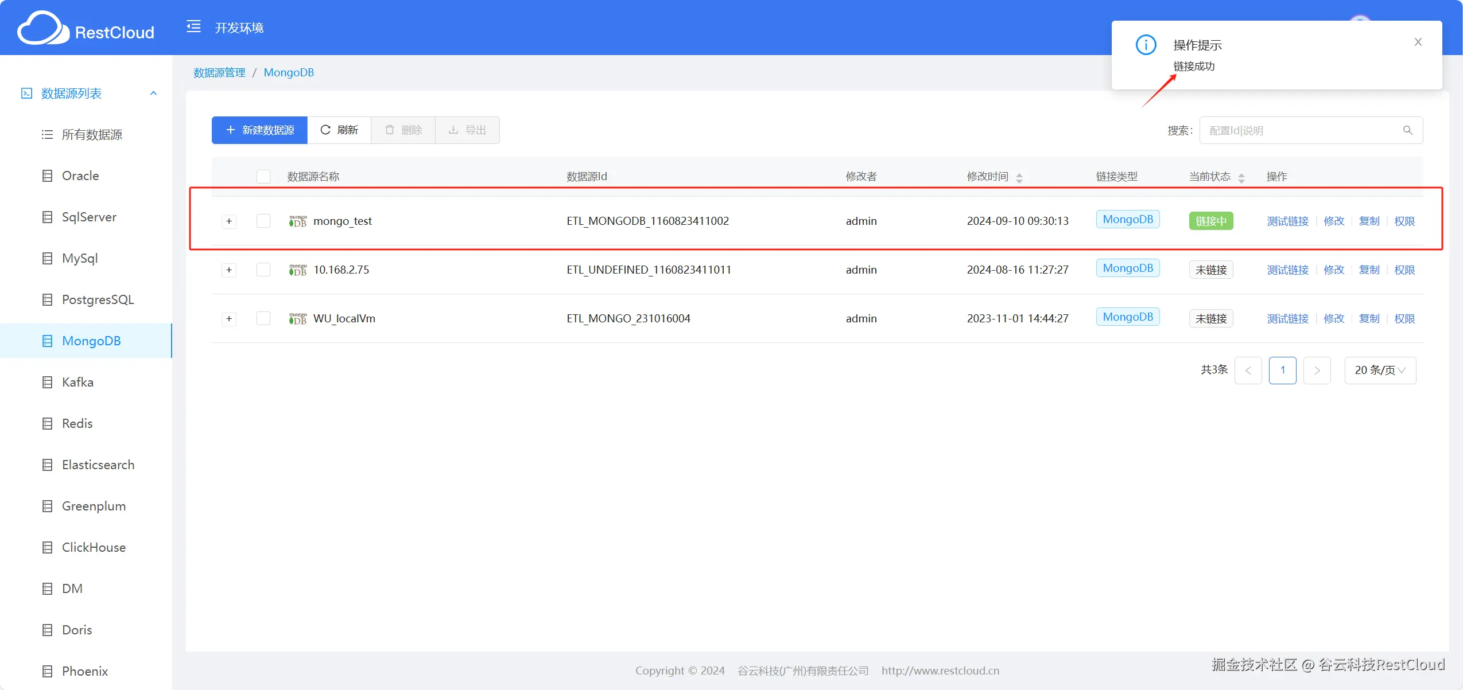1463x690 pixels.
Task: Click 数据源管理 in the breadcrumb
Action: pyautogui.click(x=219, y=72)
